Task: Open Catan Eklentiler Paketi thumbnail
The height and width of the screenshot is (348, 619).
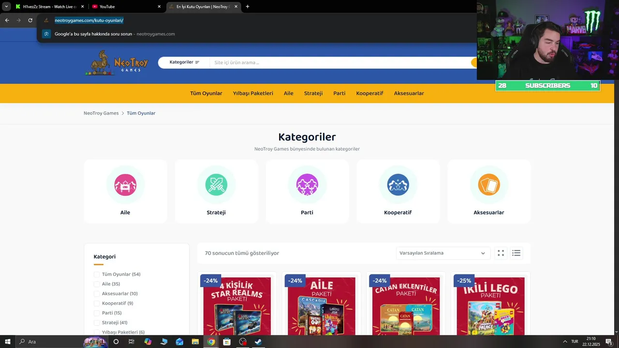Action: 406,305
